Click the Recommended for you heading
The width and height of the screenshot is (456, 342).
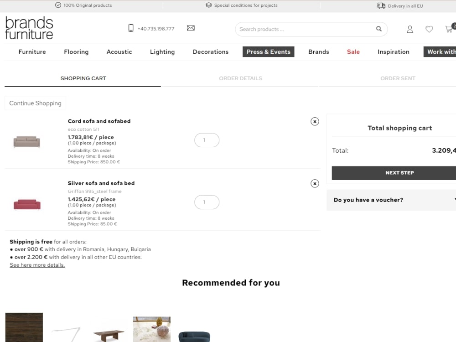(231, 283)
